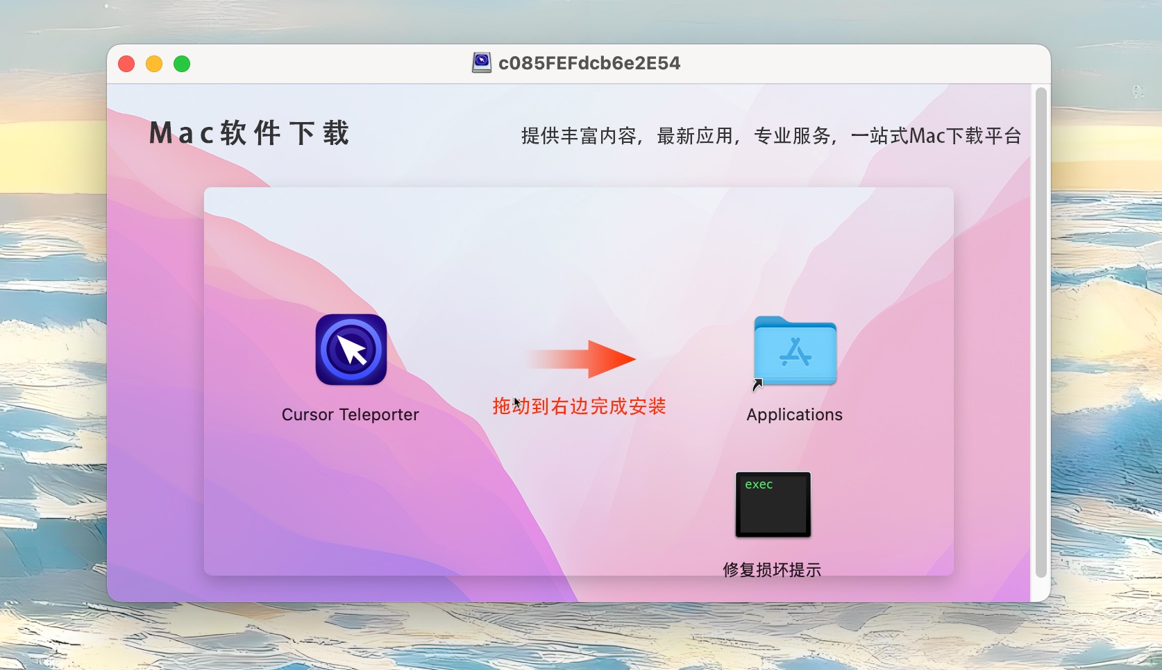Click the disk image icon in title bar
Viewport: 1162px width, 670px height.
(482, 63)
